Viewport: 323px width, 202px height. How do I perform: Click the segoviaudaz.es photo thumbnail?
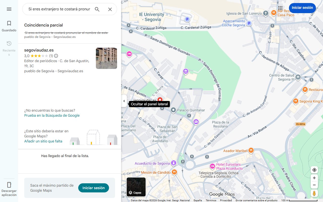[106, 58]
